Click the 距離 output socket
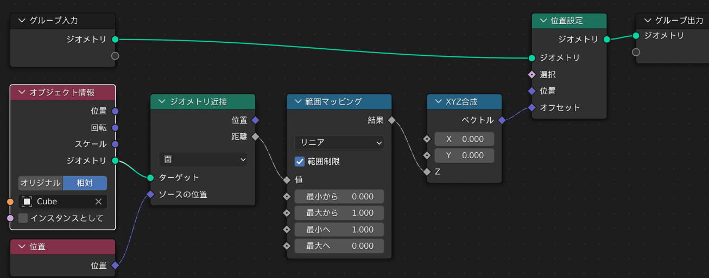The height and width of the screenshot is (278, 709). (x=255, y=137)
